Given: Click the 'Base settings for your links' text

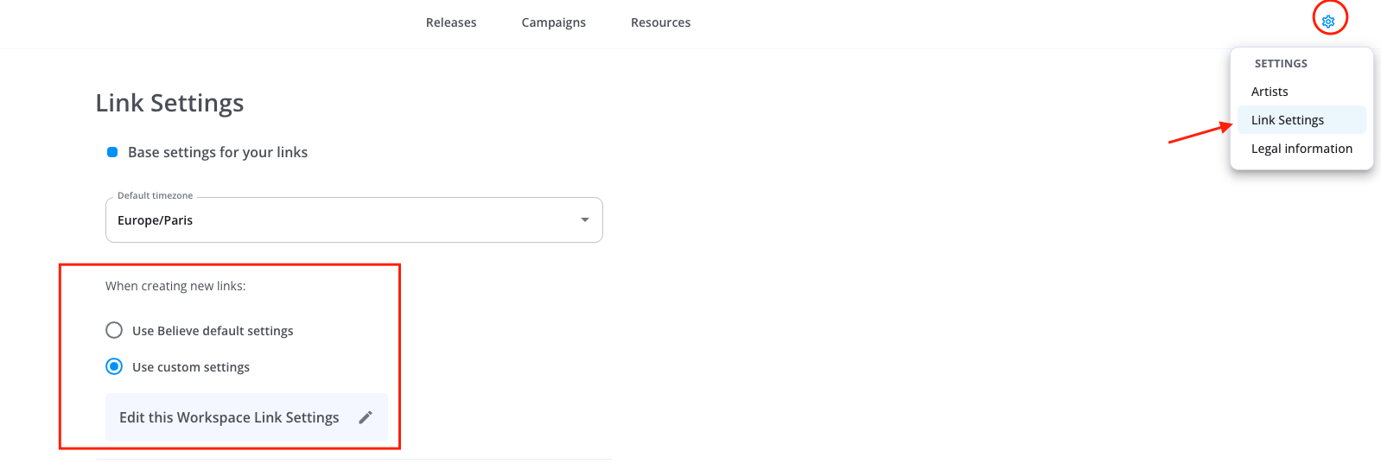Looking at the screenshot, I should (x=218, y=152).
